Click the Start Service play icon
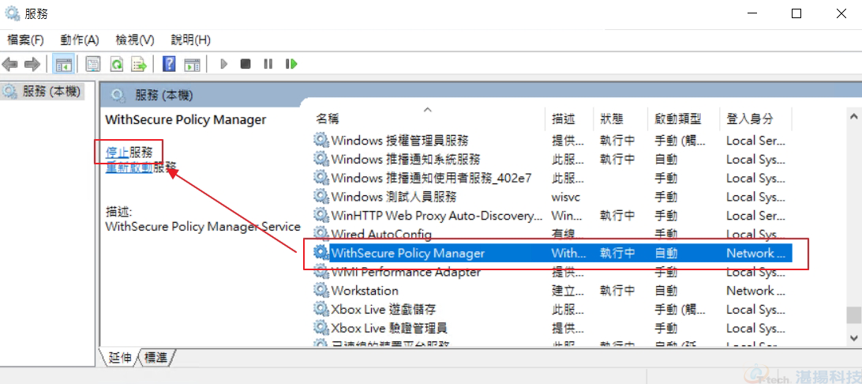This screenshot has width=862, height=384. click(223, 64)
